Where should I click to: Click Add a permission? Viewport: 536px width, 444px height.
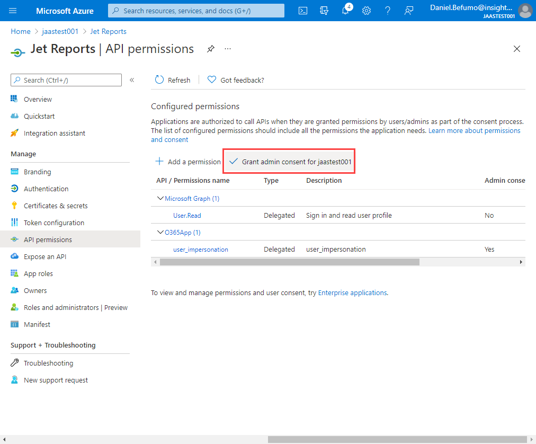point(188,162)
